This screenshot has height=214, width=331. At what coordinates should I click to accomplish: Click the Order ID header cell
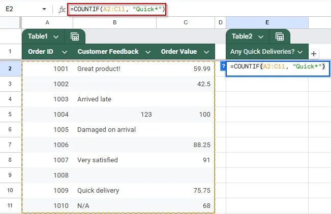point(47,52)
